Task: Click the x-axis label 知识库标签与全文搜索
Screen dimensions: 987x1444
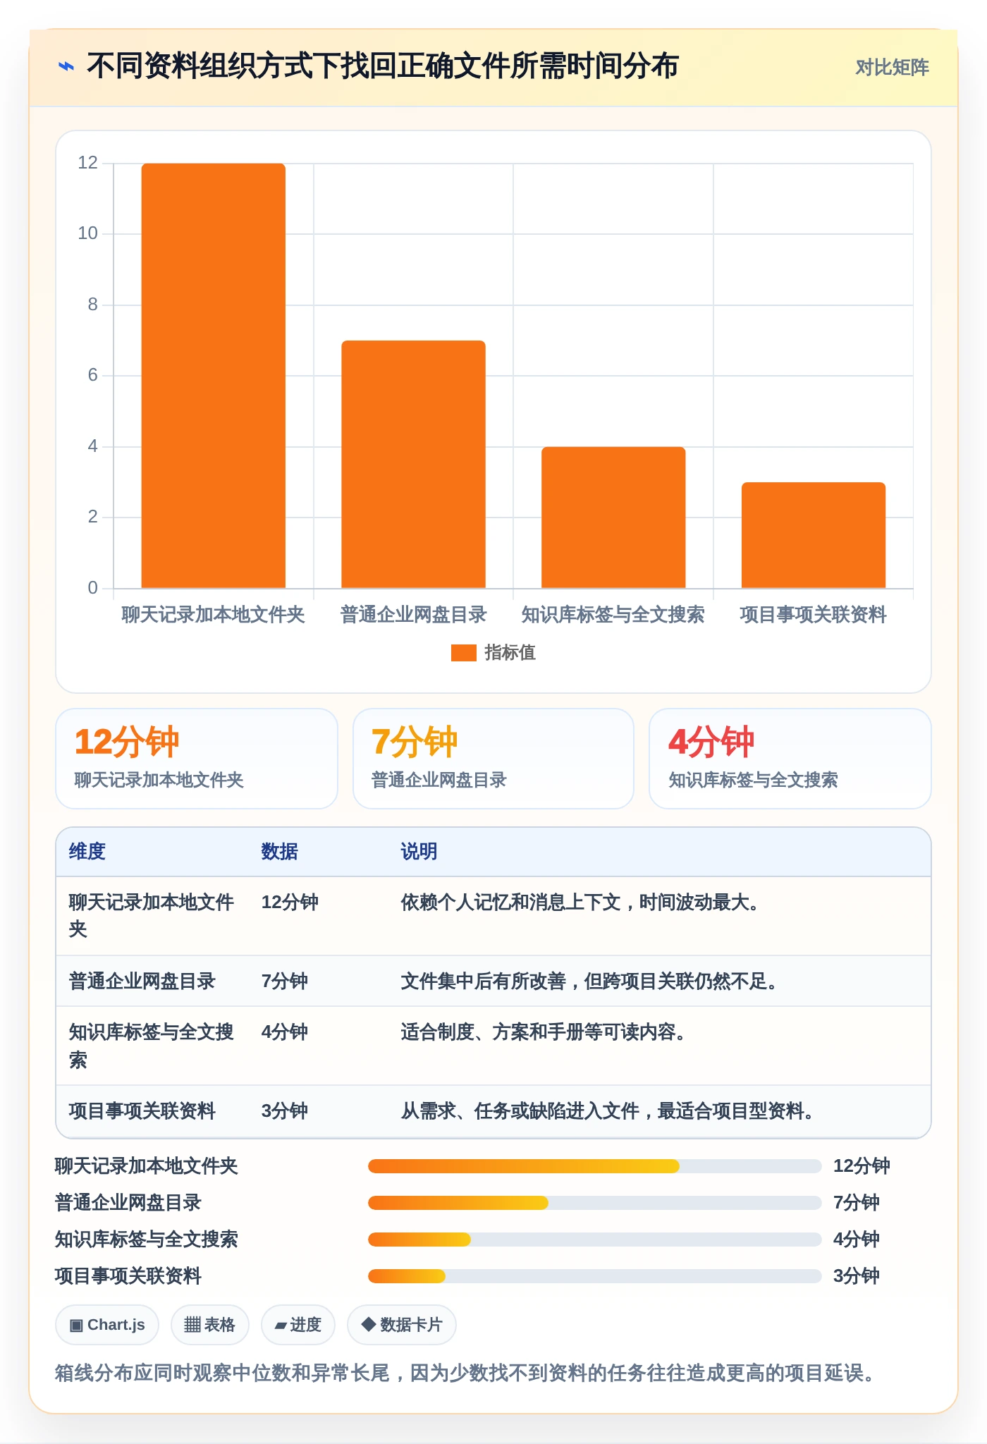Action: tap(613, 615)
